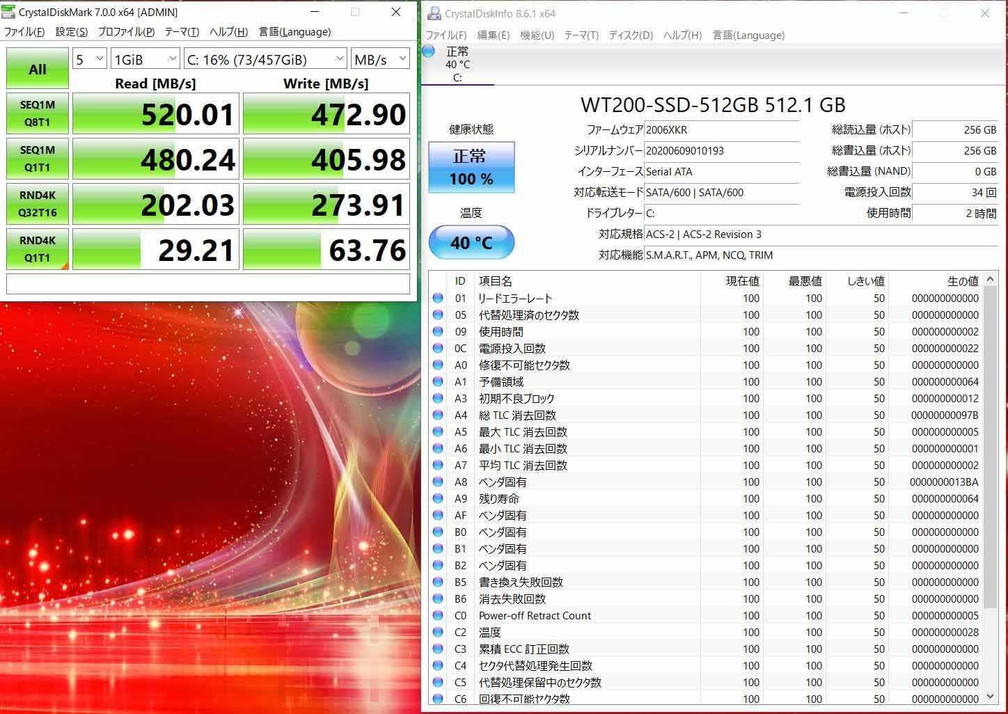The height and width of the screenshot is (714, 1008).
Task: Click status orb of 修復不可能セクタ数 row
Action: tap(438, 365)
